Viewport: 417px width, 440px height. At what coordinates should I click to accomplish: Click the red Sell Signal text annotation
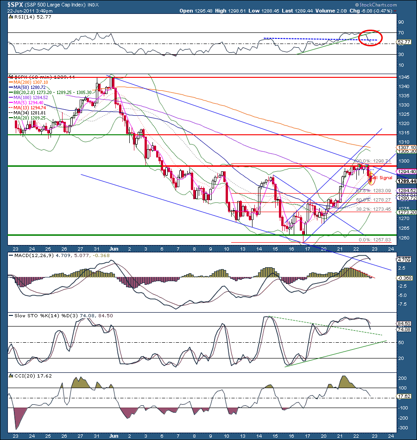[x=383, y=177]
